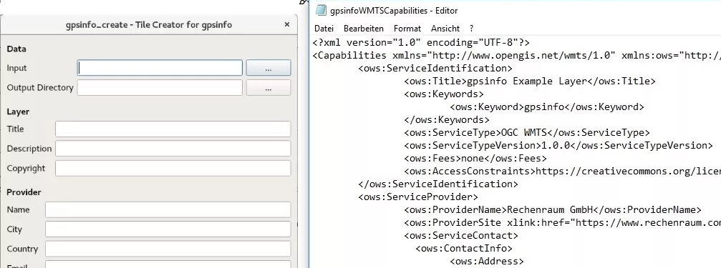This screenshot has height=268, width=721.
Task: Click the Provider Country field
Action: [x=168, y=249]
